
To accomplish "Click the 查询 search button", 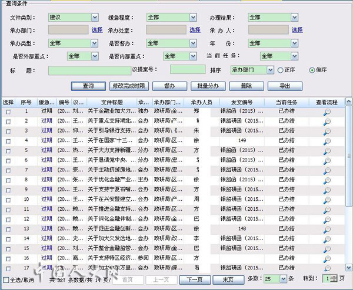I will (88, 86).
